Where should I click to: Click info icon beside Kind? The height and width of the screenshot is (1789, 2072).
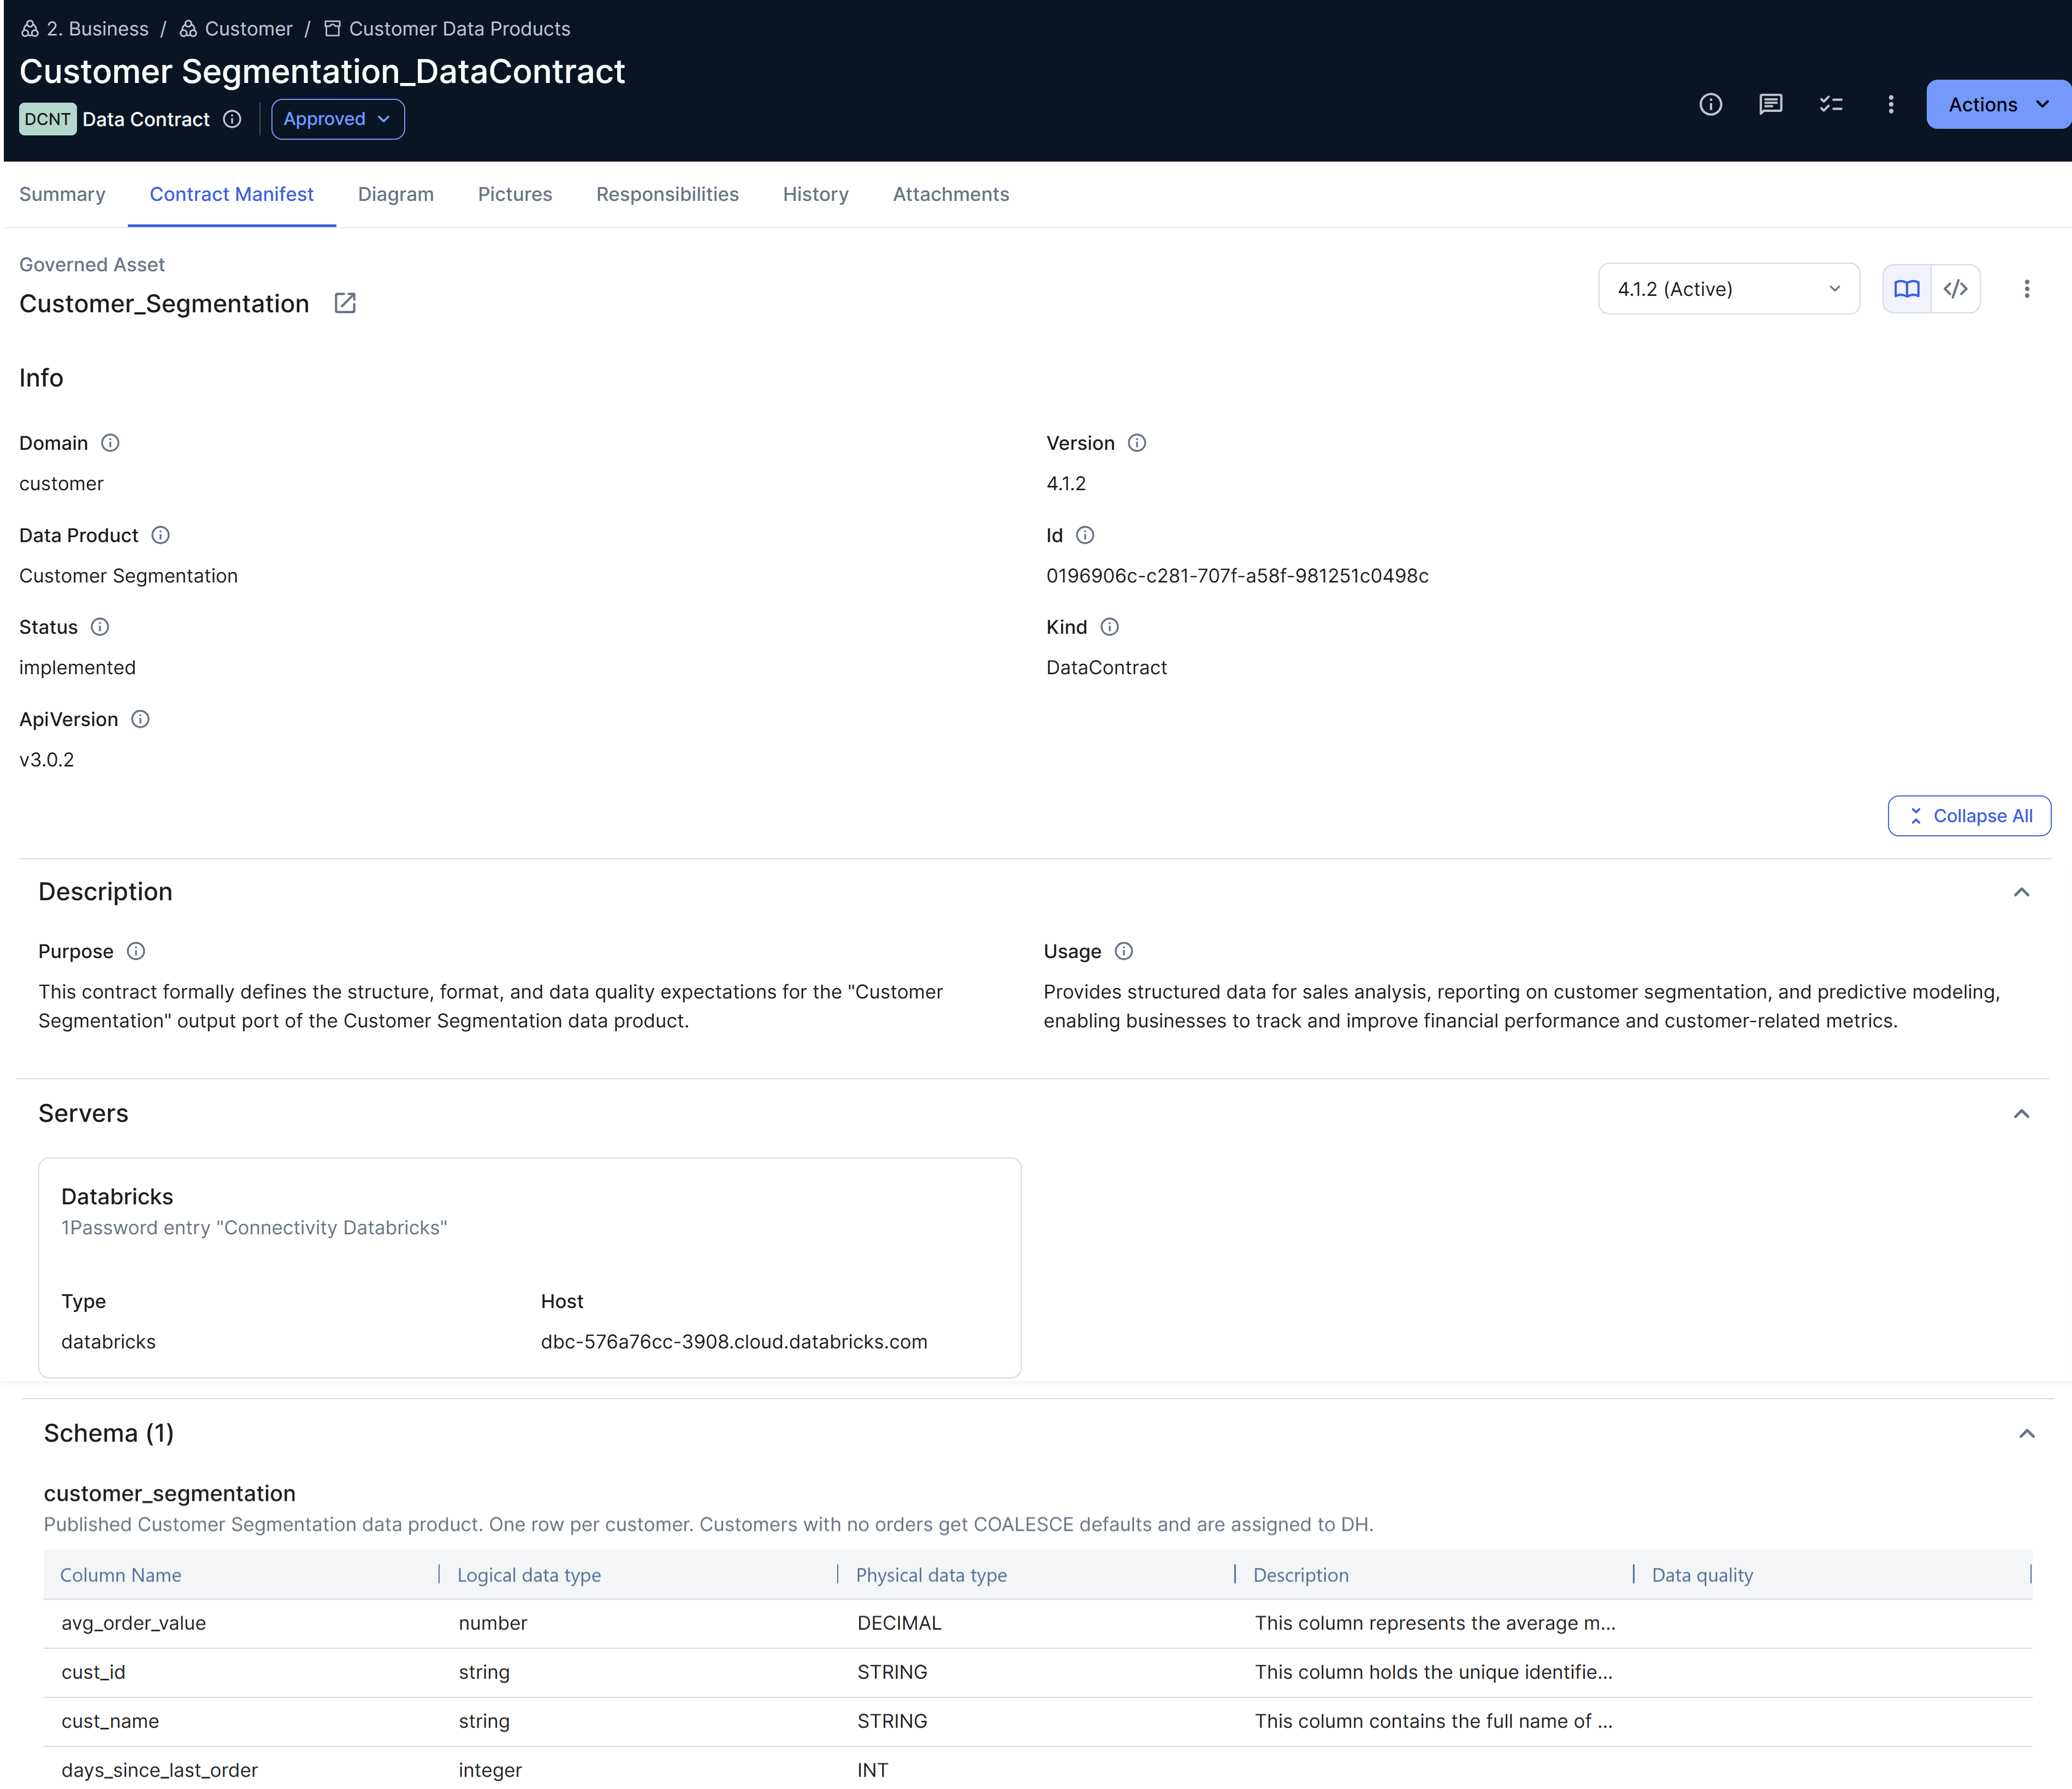[x=1110, y=627]
